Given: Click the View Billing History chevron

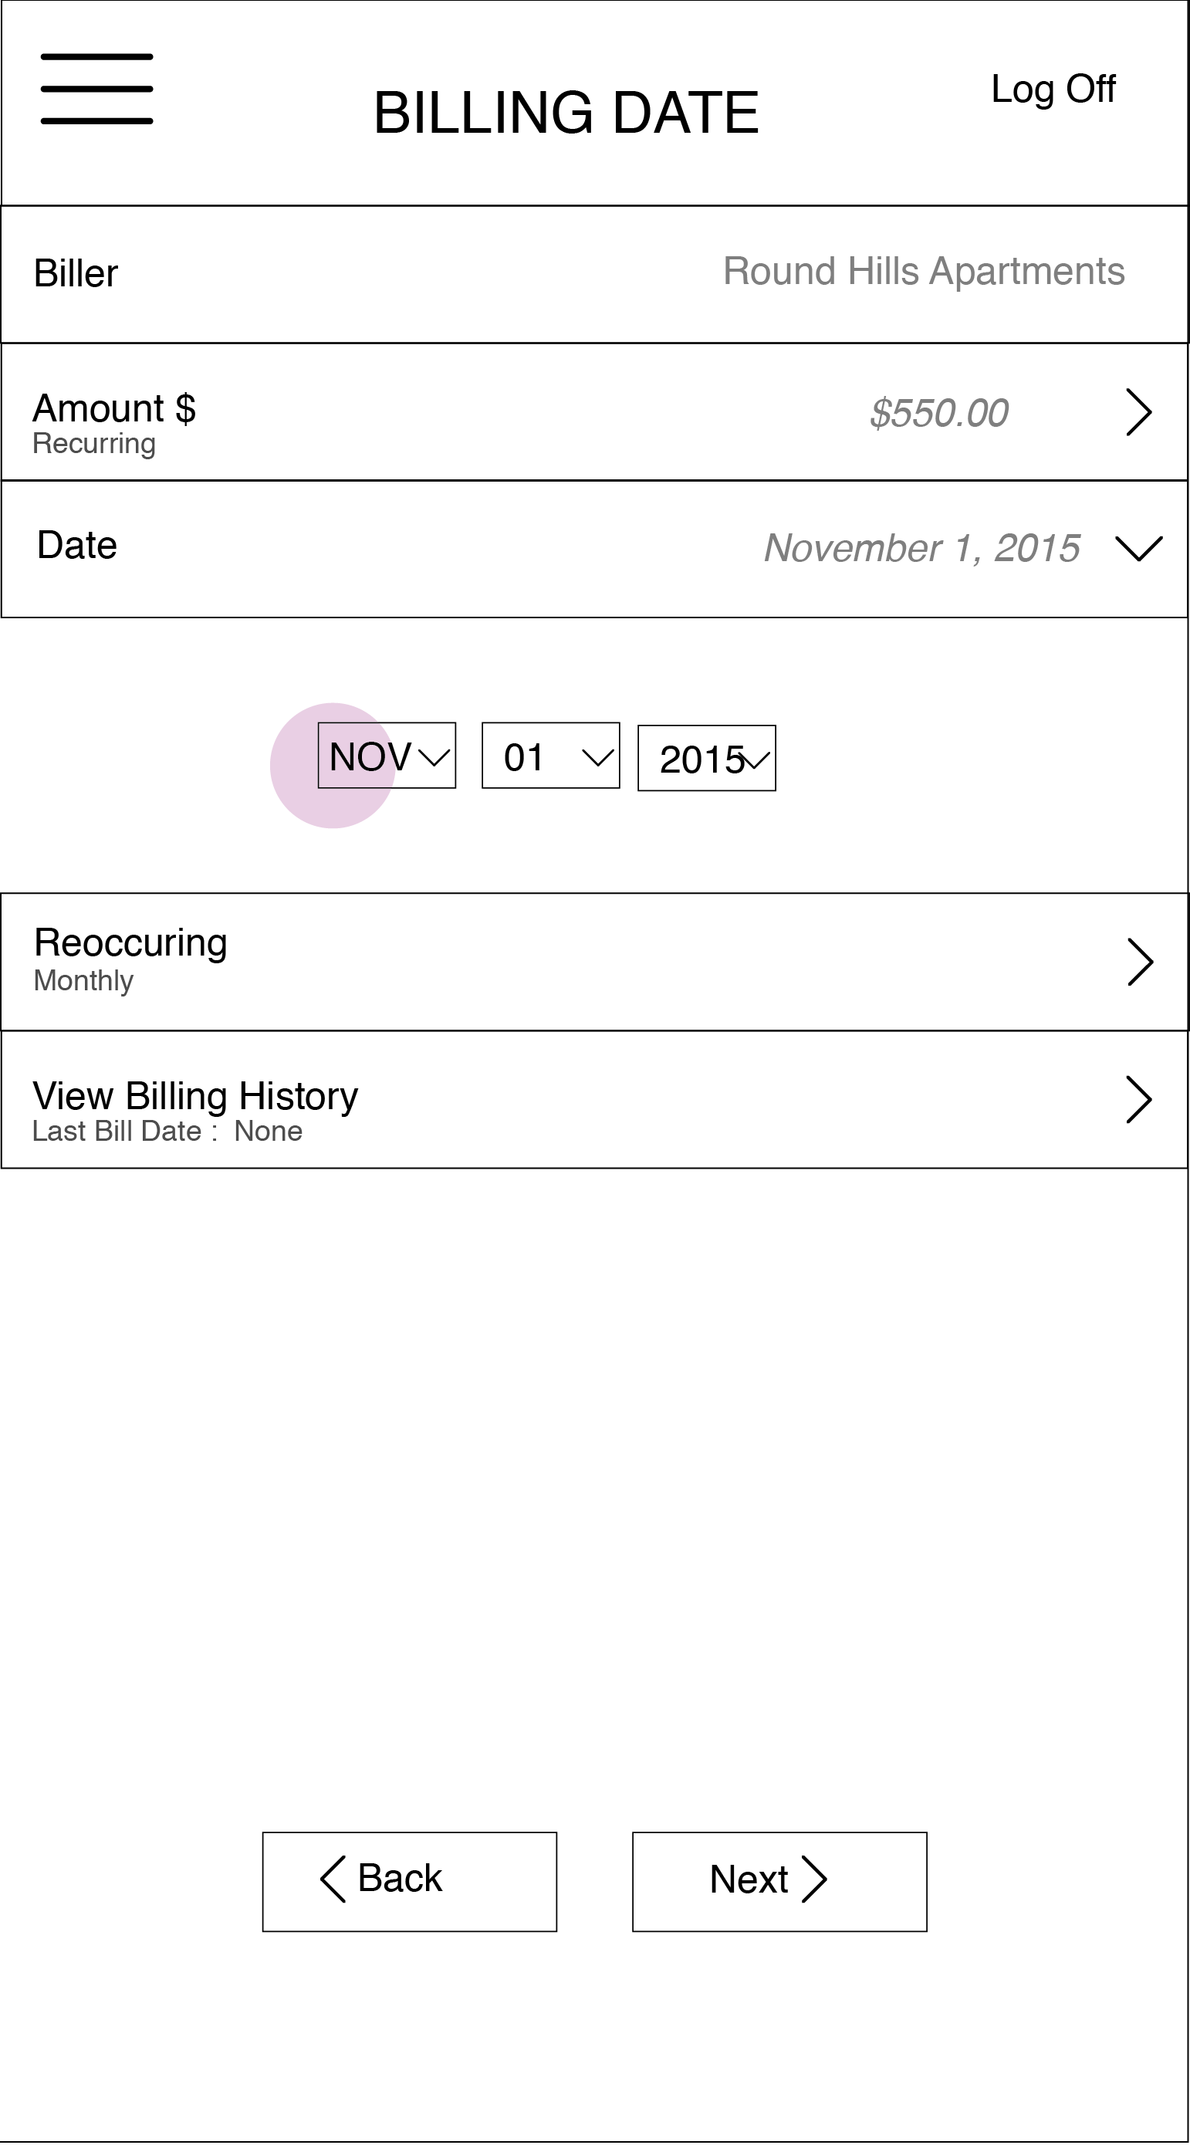Looking at the screenshot, I should tap(1138, 1100).
